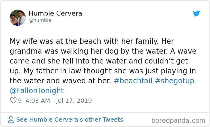See Humbie Cervera's other Tweets
Image resolution: width=210 pixels, height=127 pixels.
pyautogui.click(x=69, y=120)
